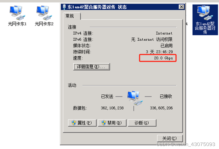The image size is (219, 149).
Task: Click the 光网卡东1 label text
Action: pyautogui.click(x=17, y=24)
